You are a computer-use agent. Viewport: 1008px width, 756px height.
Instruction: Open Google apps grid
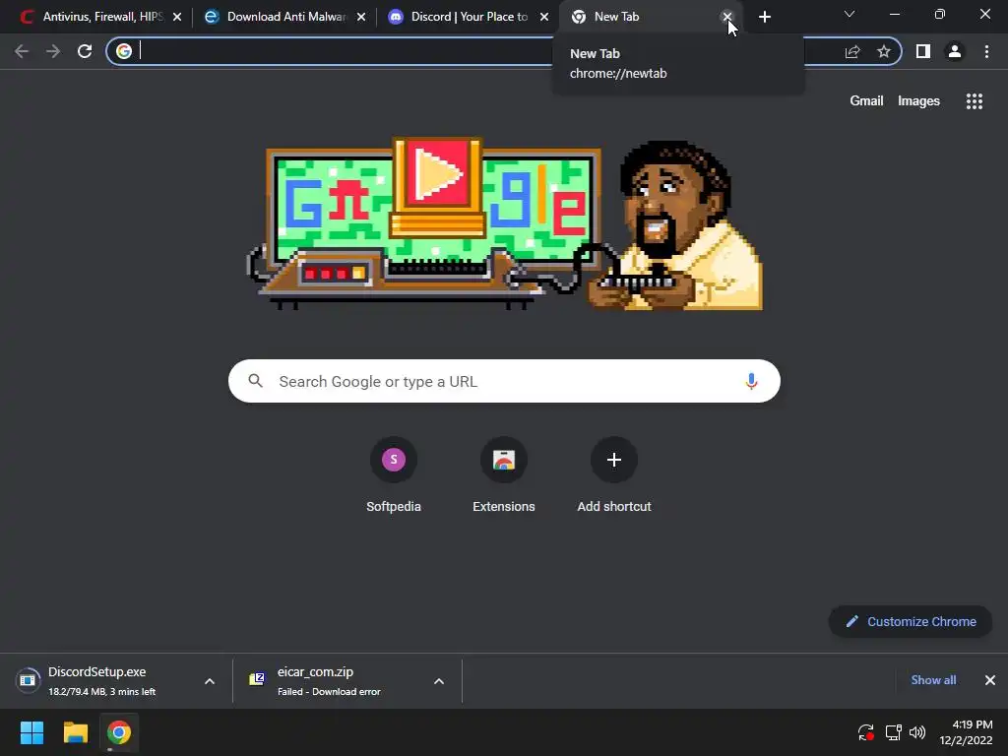coord(975,101)
